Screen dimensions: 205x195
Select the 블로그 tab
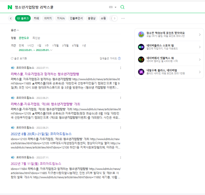coord(23,19)
